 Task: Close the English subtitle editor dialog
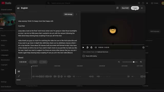pos(142,8)
